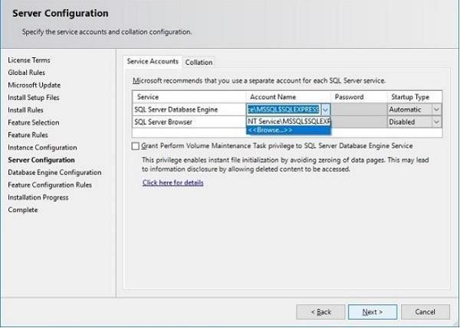460x328 pixels.
Task: Collapse the Database Engine account name dropdown
Action: [x=326, y=109]
